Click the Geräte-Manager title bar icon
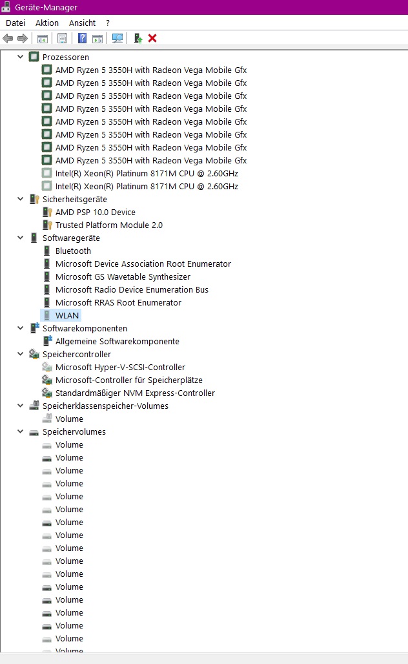Image resolution: width=408 pixels, height=664 pixels. (x=6, y=7)
